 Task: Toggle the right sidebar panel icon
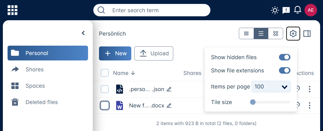tap(307, 34)
